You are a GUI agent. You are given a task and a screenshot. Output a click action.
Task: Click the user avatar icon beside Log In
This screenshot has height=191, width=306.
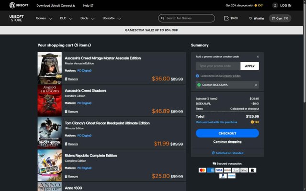[x=275, y=5]
